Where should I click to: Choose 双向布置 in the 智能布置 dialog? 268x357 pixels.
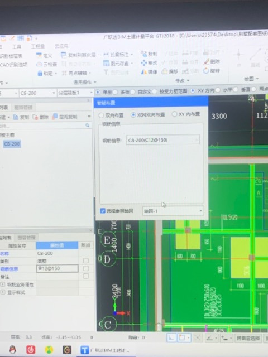[101, 115]
